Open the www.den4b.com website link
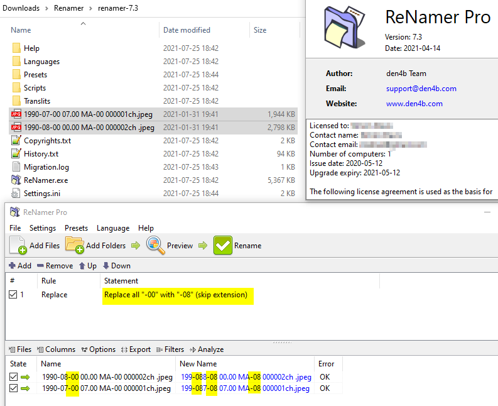Screen dimensions: 498x406 click(414, 104)
